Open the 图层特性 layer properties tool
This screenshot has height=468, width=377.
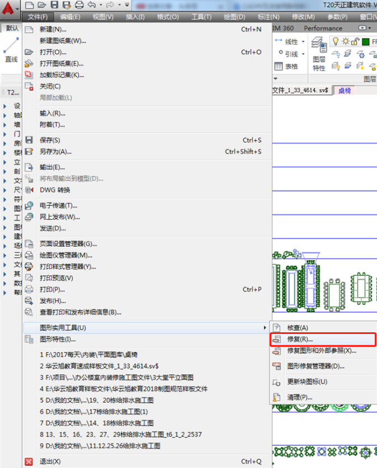319,54
